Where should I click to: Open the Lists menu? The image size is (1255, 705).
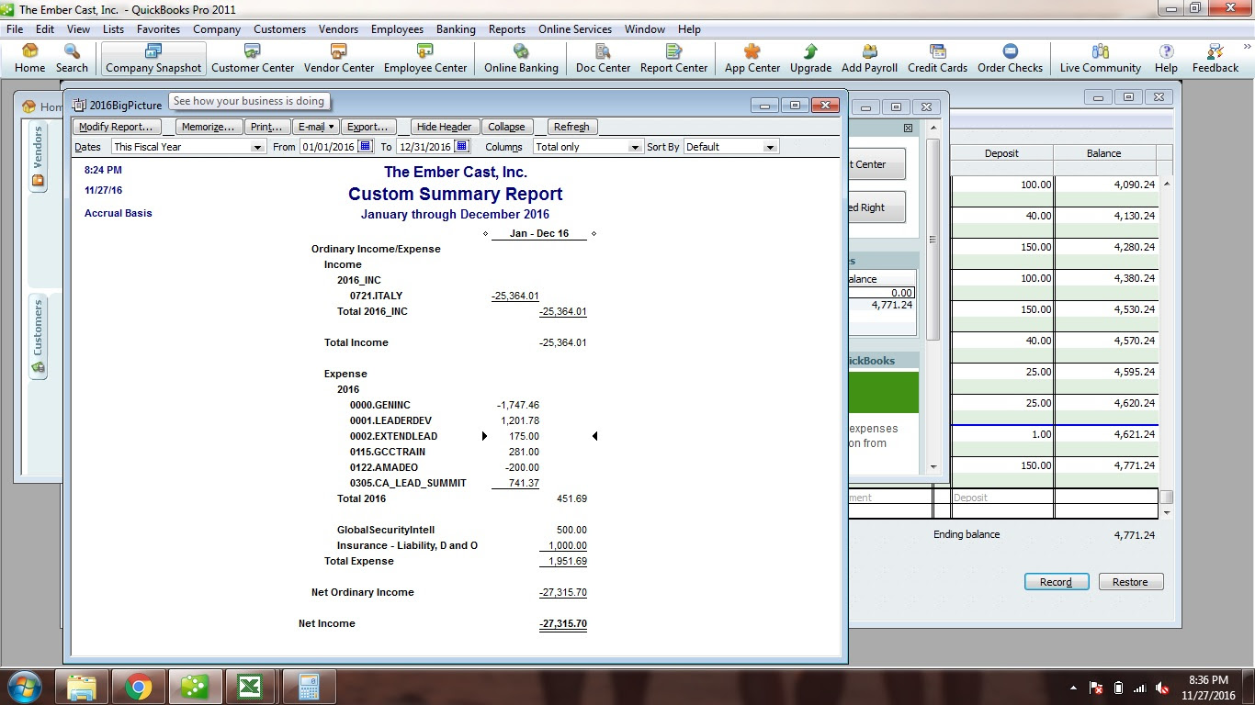click(113, 29)
